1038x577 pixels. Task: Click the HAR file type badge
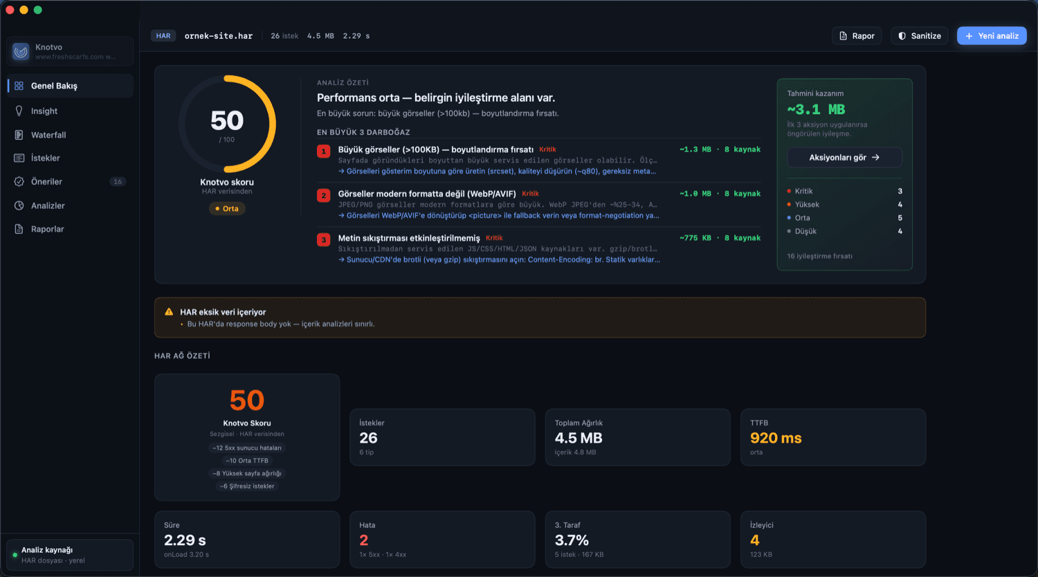(163, 36)
